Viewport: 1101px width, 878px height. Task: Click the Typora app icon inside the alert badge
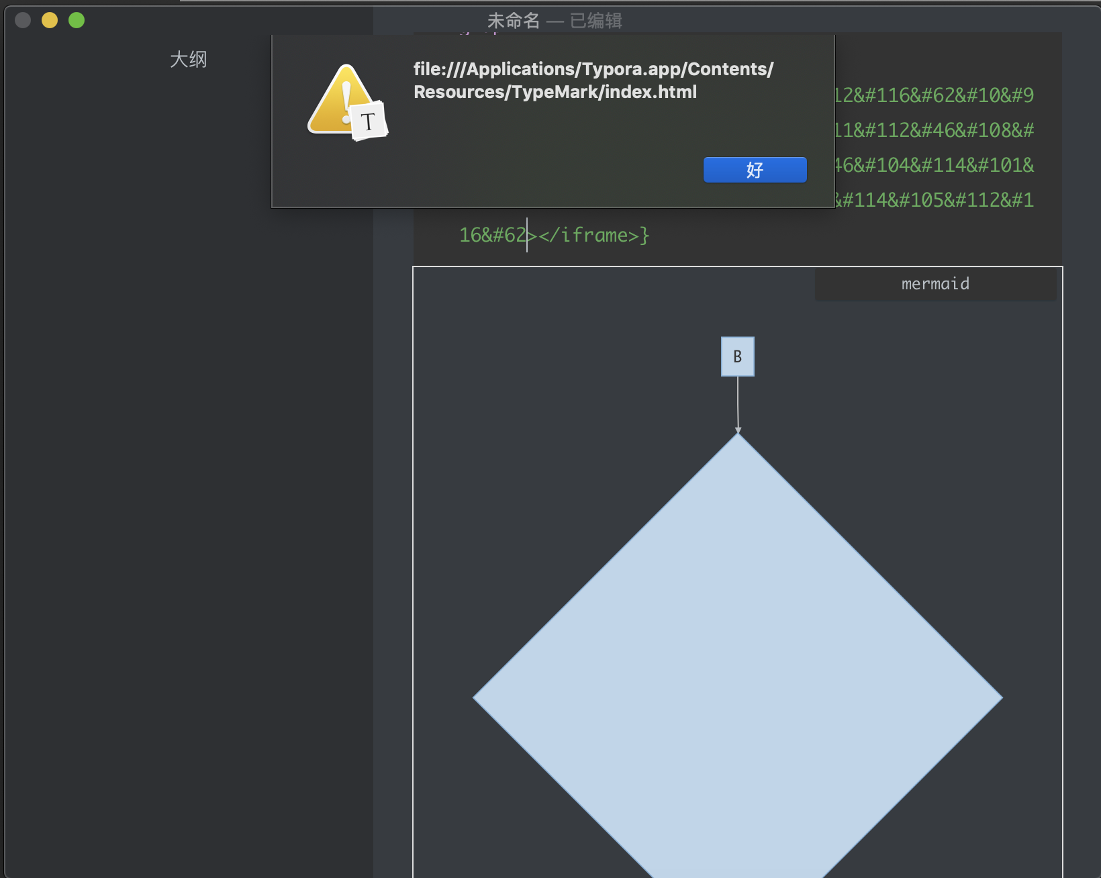(x=369, y=122)
